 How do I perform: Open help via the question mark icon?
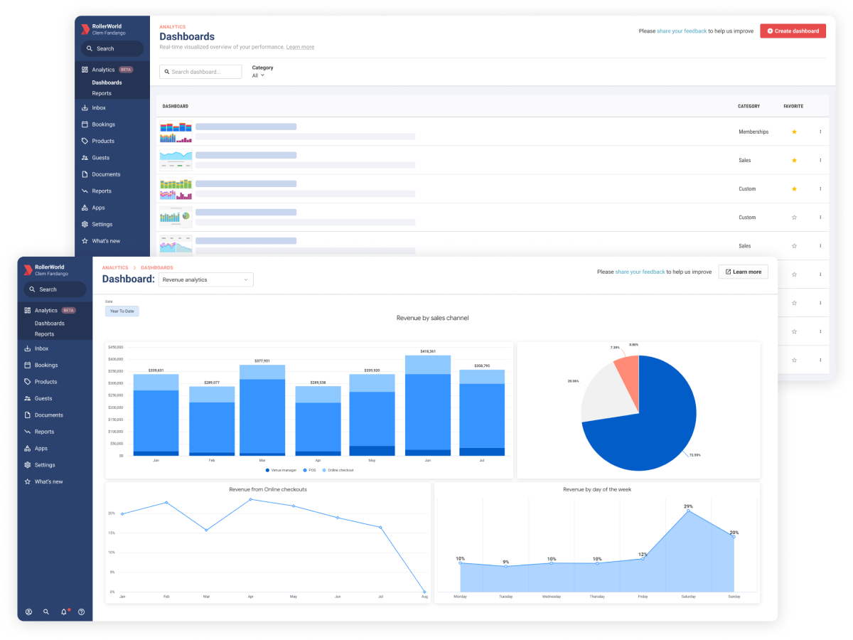pos(80,612)
